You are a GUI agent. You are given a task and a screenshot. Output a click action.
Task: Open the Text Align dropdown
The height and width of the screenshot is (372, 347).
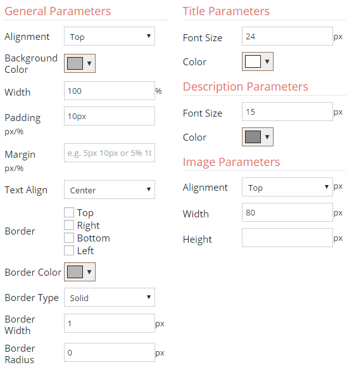tap(110, 189)
